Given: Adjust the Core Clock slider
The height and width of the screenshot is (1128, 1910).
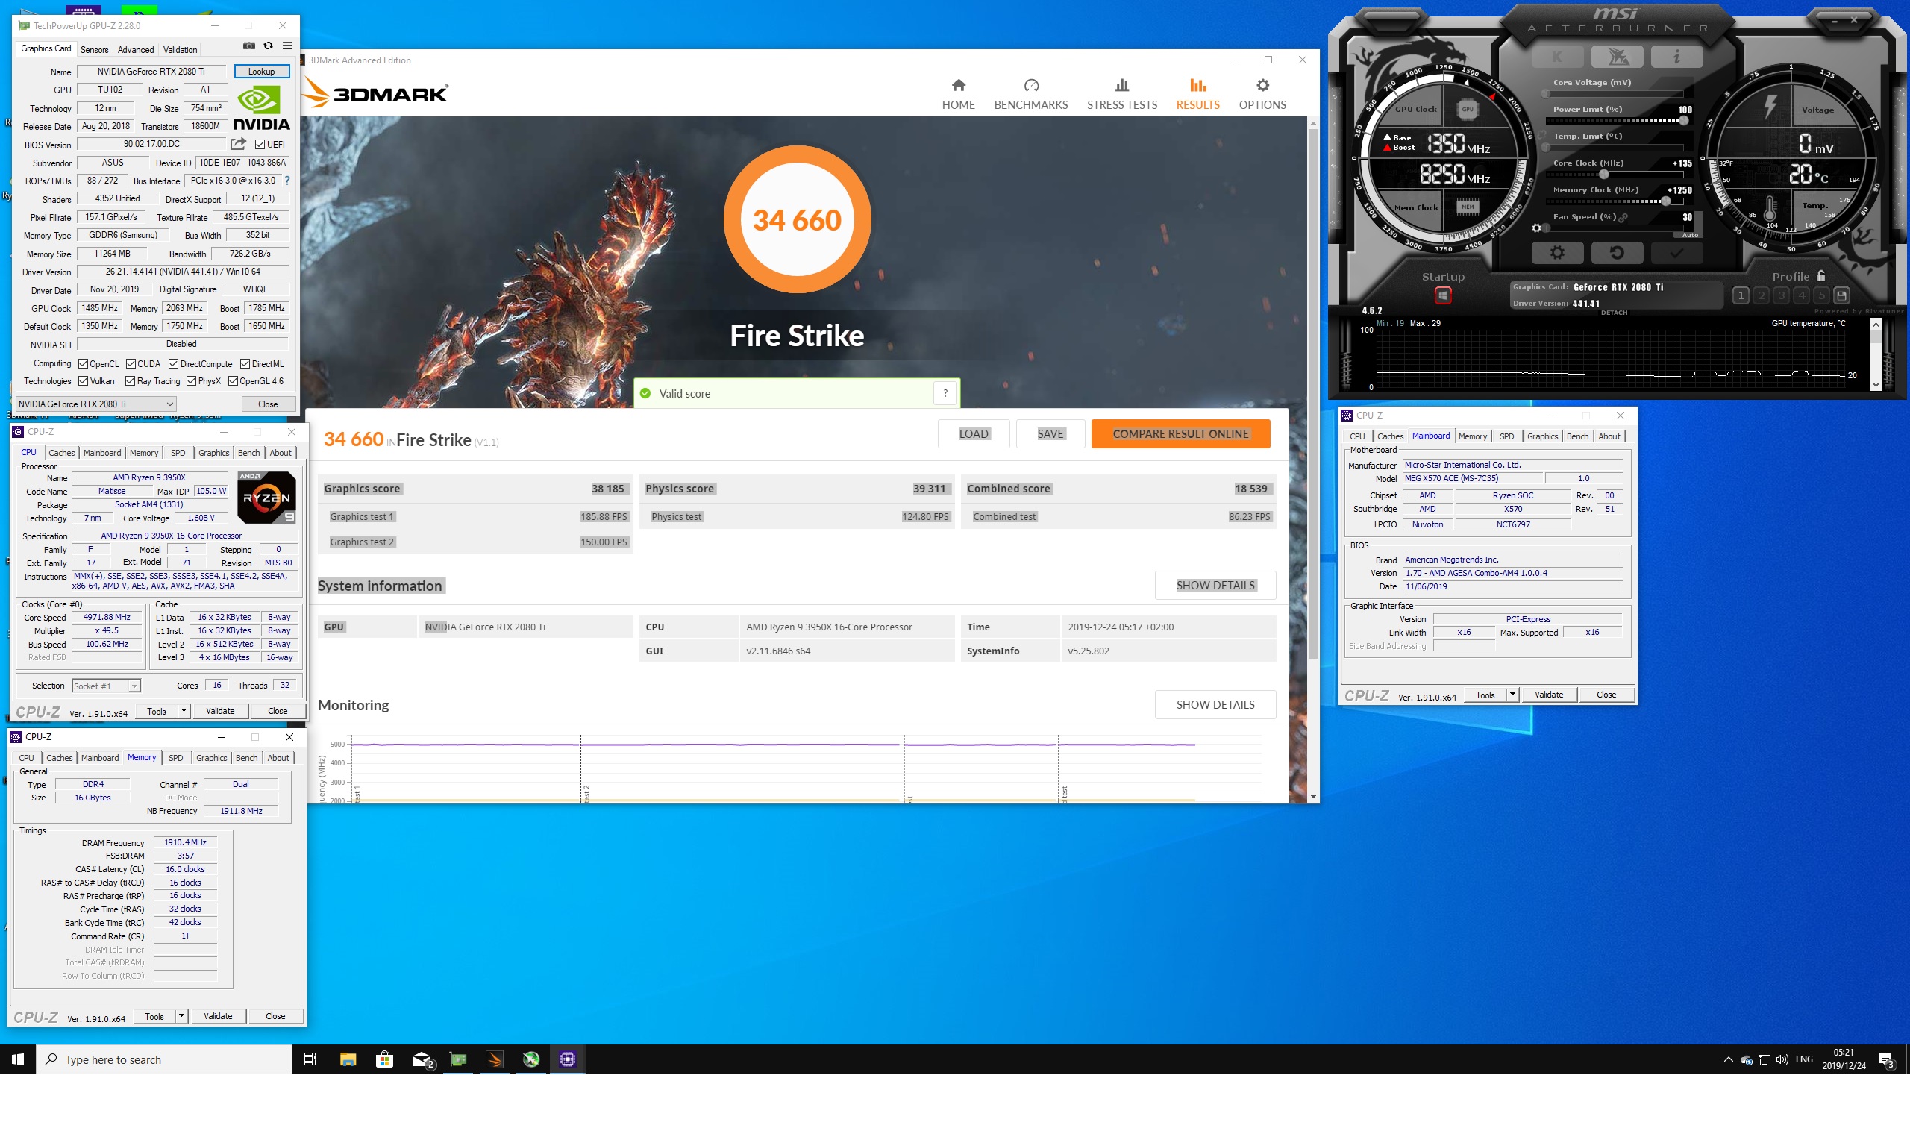Looking at the screenshot, I should click(1615, 175).
